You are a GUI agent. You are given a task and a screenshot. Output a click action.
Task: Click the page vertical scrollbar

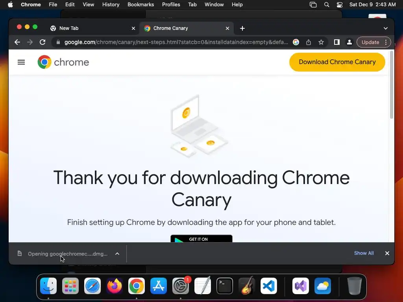coord(392,85)
